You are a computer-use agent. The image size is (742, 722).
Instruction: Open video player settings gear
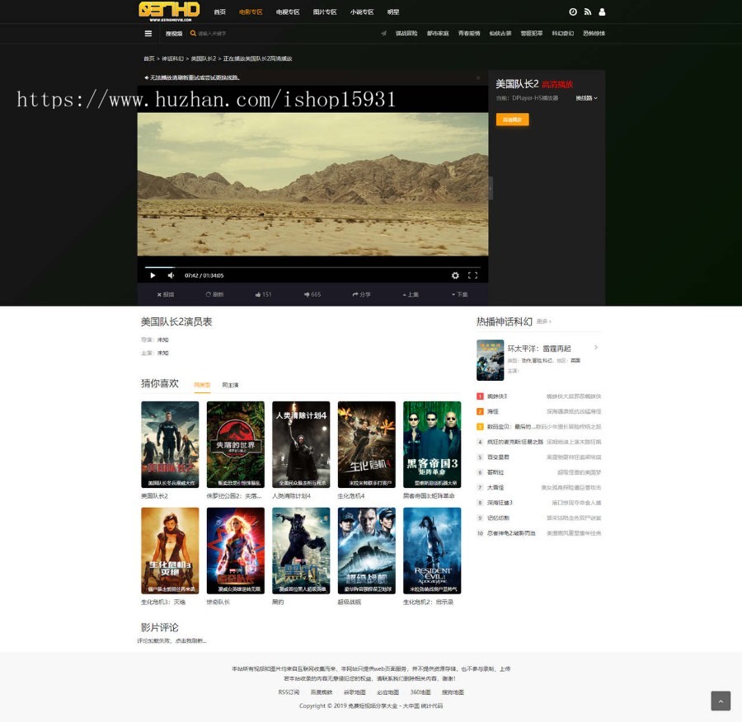(455, 275)
